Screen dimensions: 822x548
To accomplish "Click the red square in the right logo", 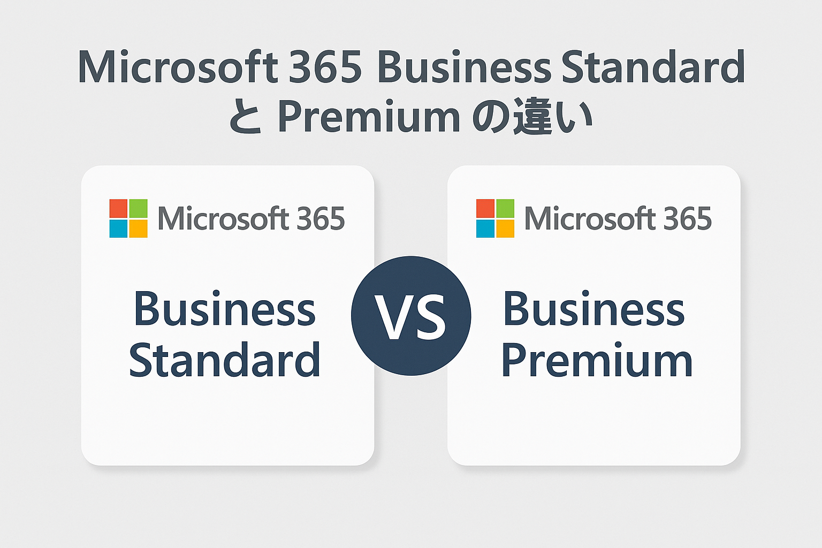I will (x=485, y=208).
